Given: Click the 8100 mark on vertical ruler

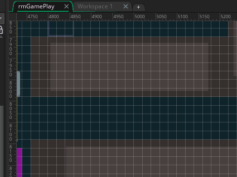Looking at the screenshot, I should point(10,132).
